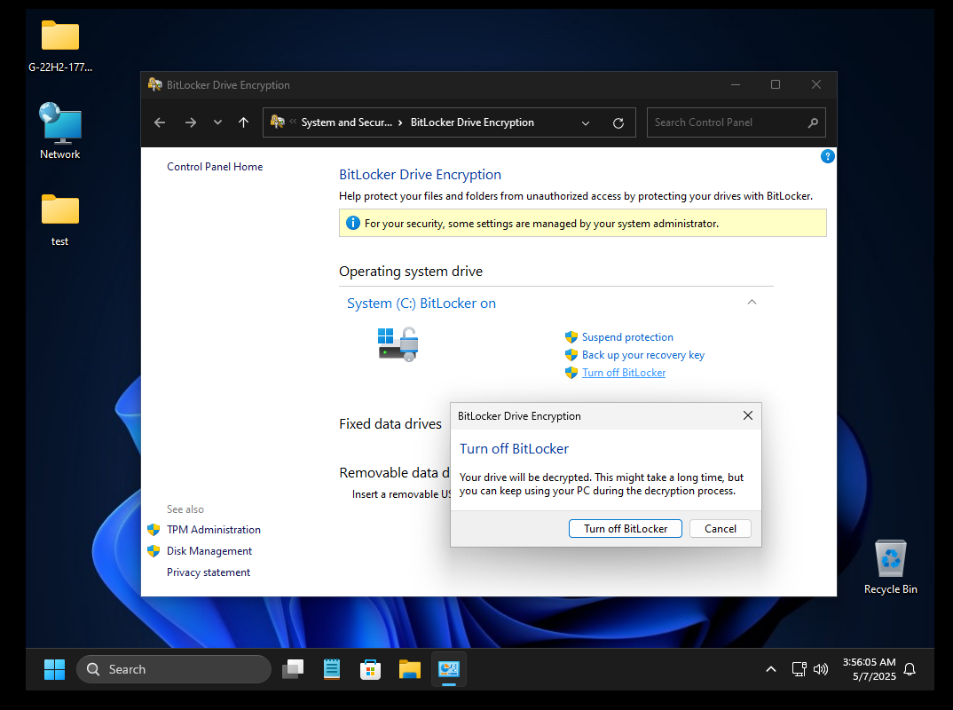Open the notifications bell icon

click(x=910, y=669)
